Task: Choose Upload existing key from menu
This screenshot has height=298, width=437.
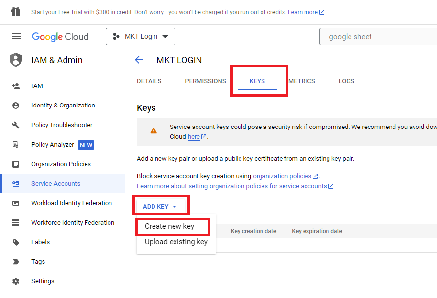Action: (176, 242)
